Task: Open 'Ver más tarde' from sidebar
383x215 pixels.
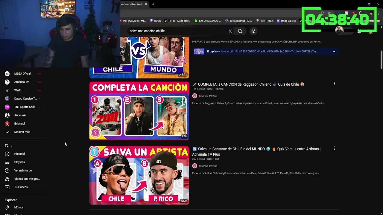Action: coord(23,171)
